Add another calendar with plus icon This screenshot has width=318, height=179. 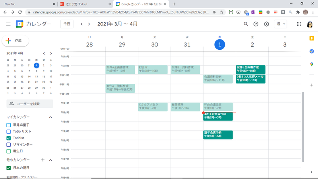coord(43,160)
